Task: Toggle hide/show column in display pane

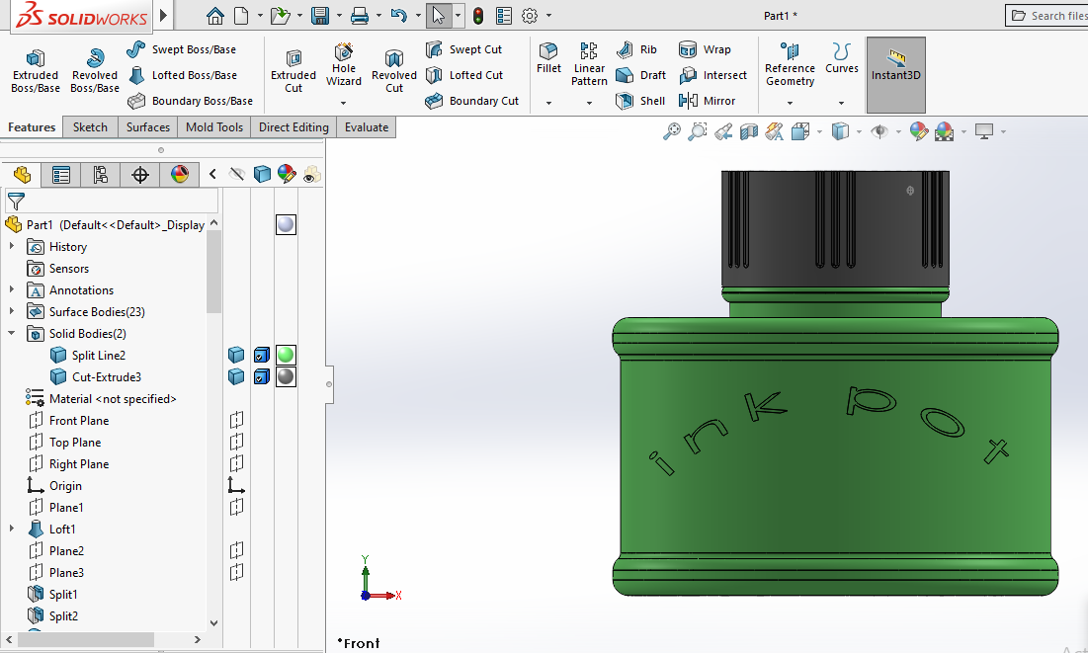Action: pos(236,174)
